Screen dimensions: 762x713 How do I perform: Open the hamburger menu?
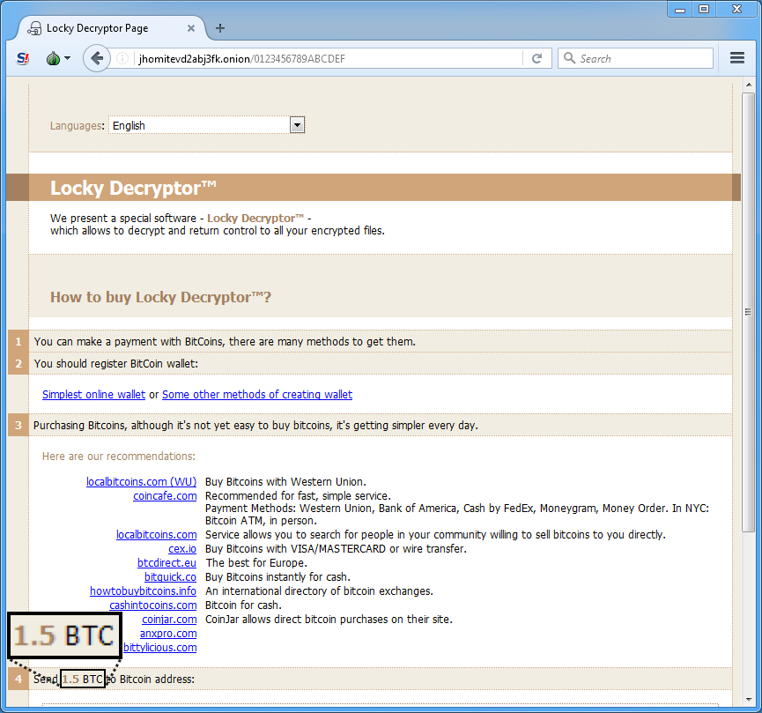737,58
